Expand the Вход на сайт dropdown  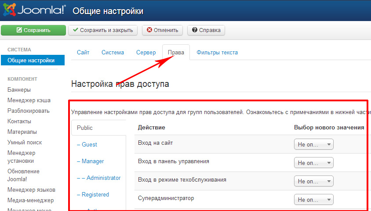tap(313, 144)
